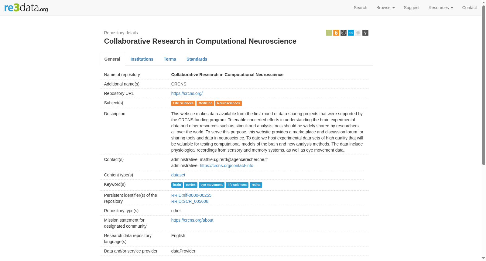Click the email mathieu.girerd@agencerecherche.fr
486x261 pixels.
coord(234,159)
